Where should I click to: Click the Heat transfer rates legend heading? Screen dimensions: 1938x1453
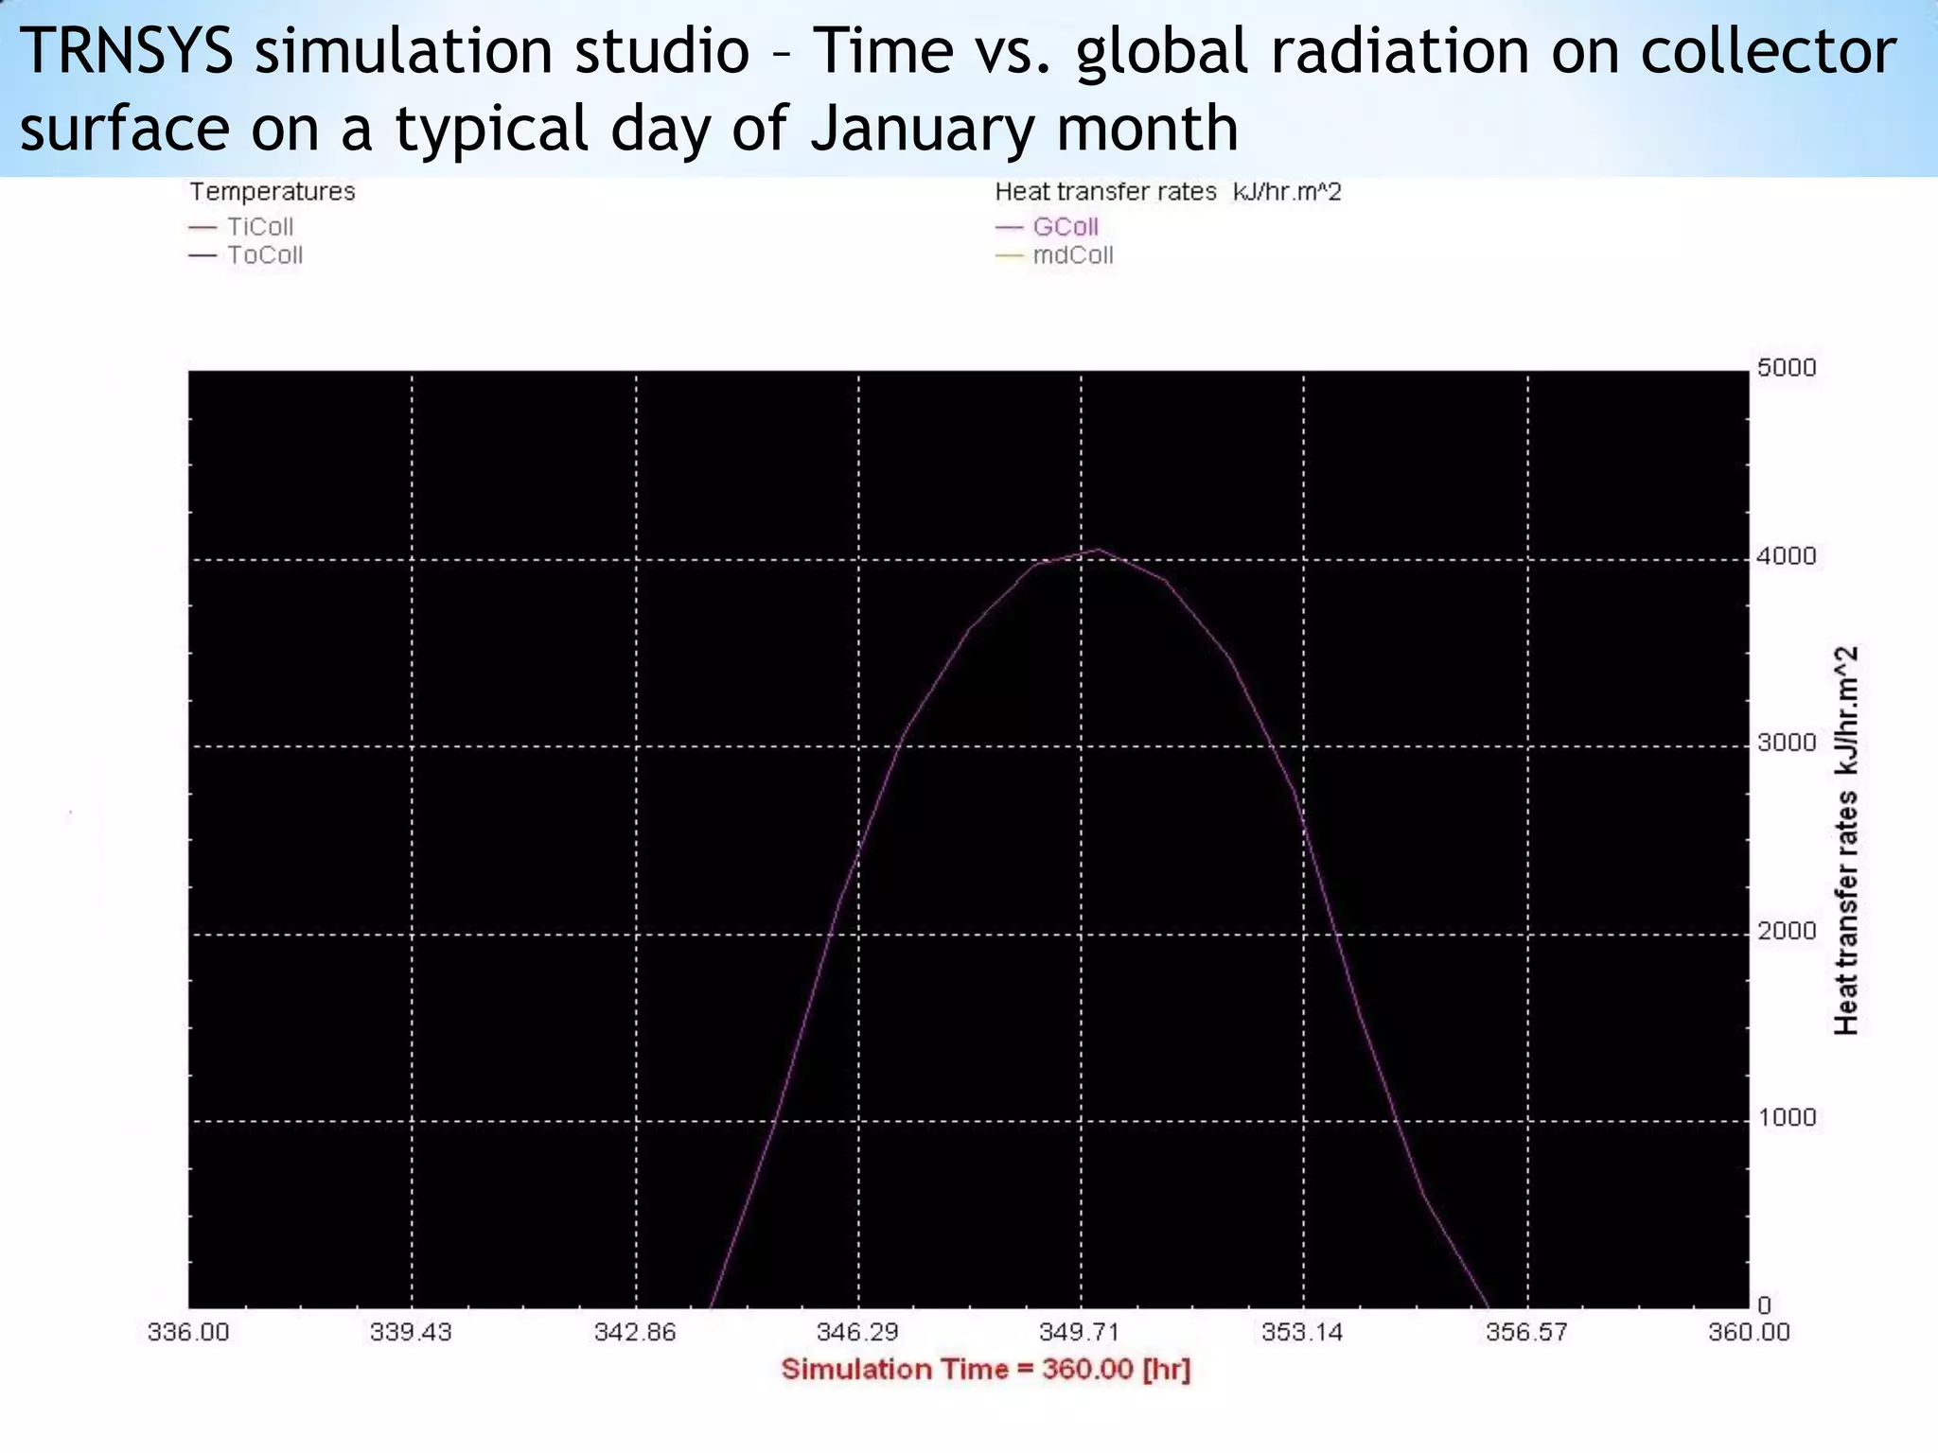point(1168,192)
